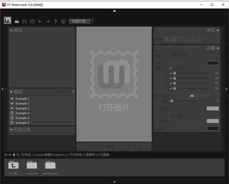
Task: Collapse the 预览 preview panel
Action: click(11, 30)
